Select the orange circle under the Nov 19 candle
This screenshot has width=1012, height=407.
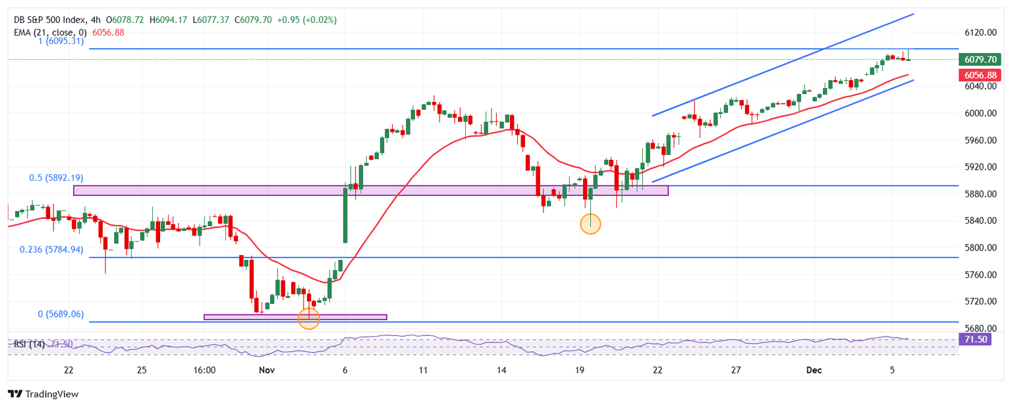pyautogui.click(x=590, y=224)
